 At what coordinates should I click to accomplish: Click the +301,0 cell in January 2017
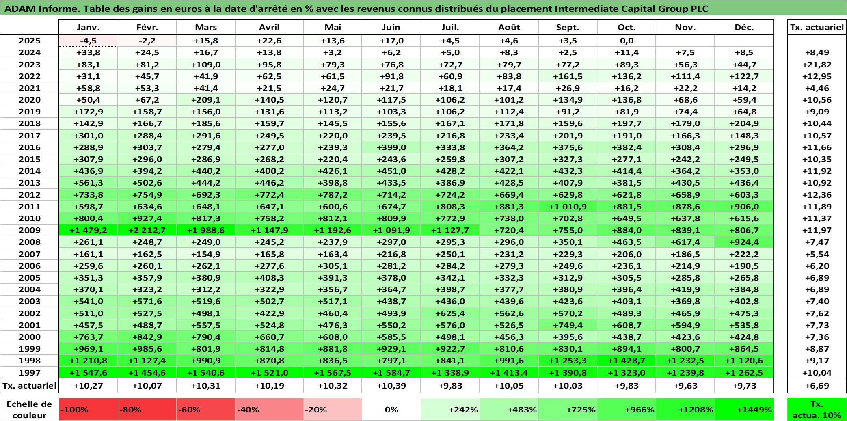88,136
